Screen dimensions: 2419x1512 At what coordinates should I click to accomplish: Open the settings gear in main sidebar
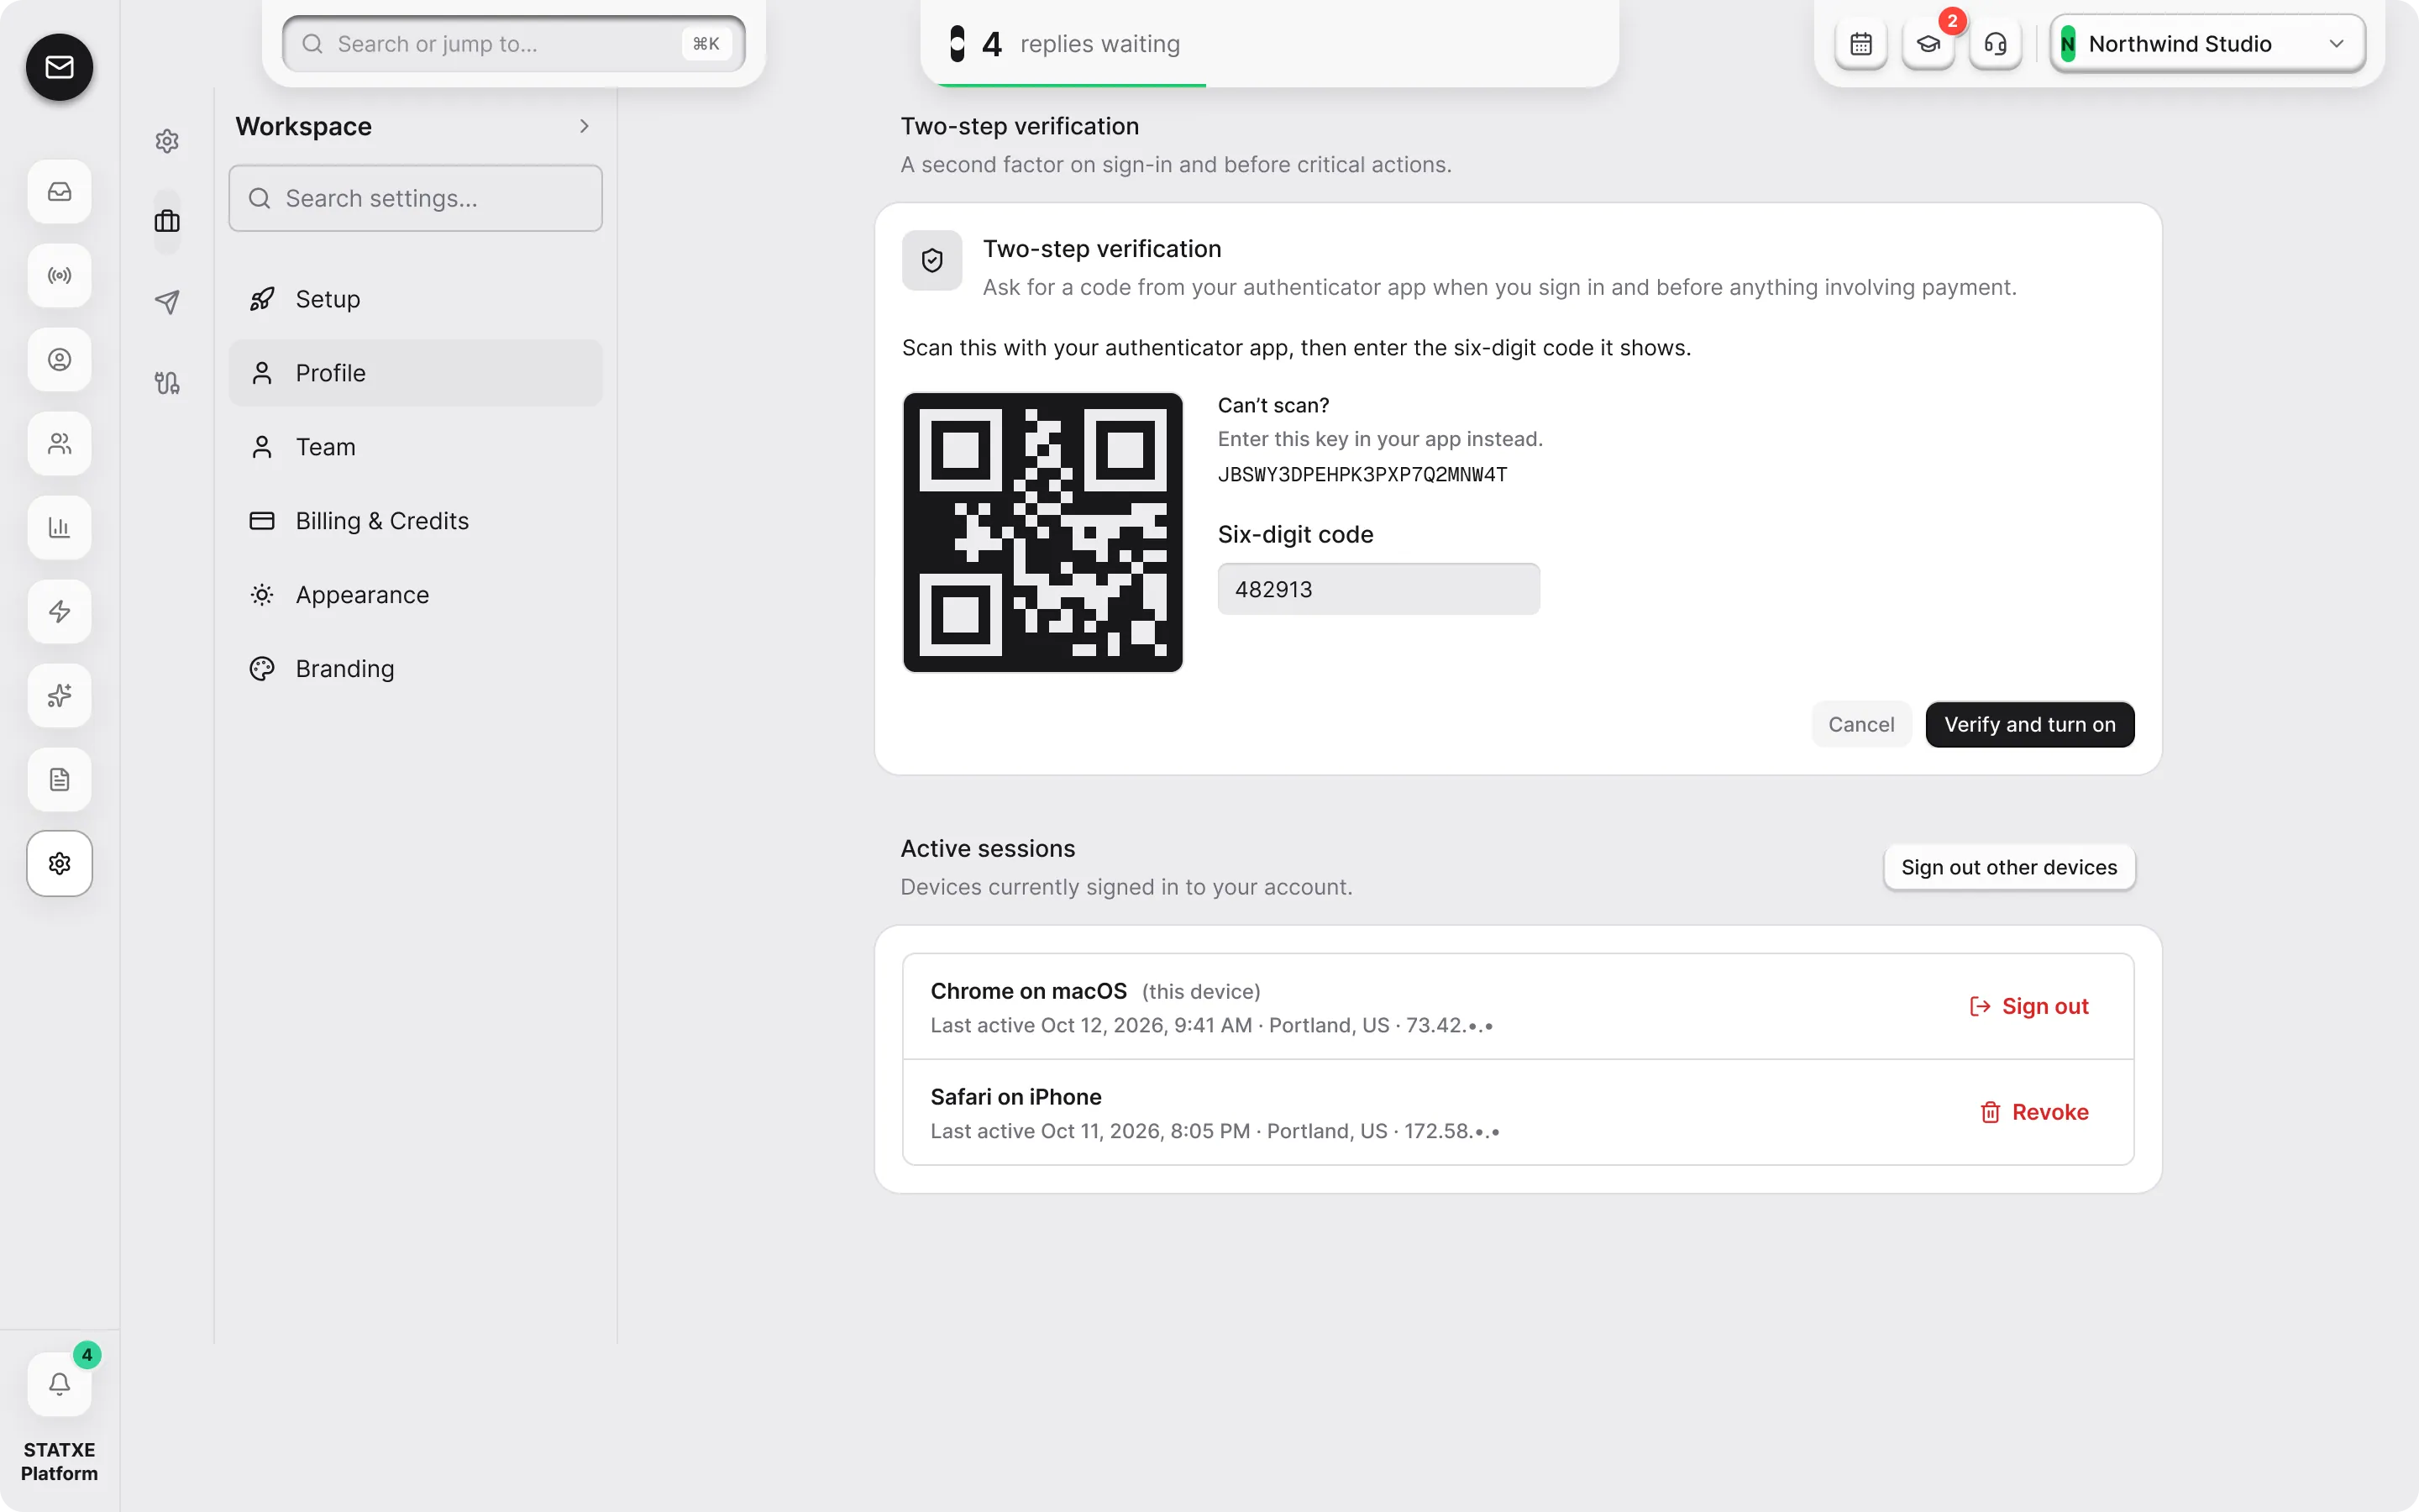pyautogui.click(x=59, y=863)
